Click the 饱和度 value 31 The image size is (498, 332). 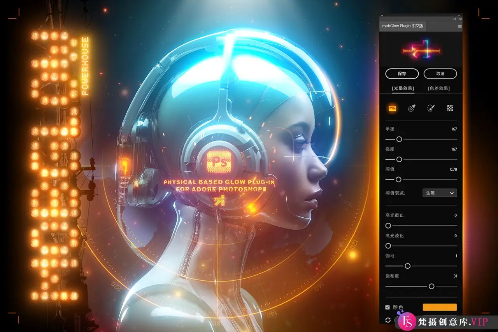pyautogui.click(x=455, y=276)
